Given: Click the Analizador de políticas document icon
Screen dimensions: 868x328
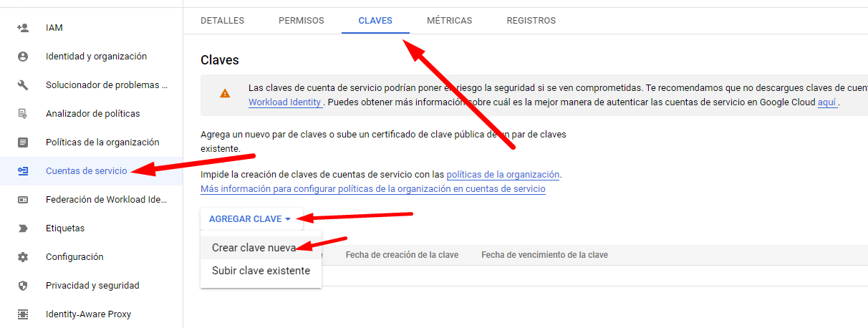Looking at the screenshot, I should point(23,114).
